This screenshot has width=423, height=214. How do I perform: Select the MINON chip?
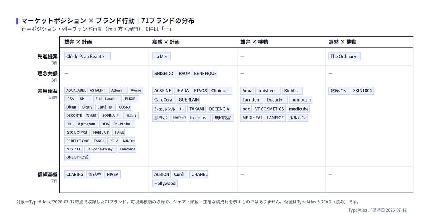(128, 141)
